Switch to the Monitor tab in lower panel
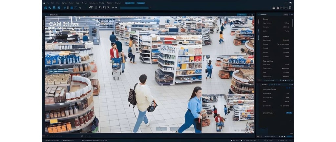 coord(265,85)
